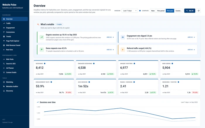Toggle the blue dot on Unique Visitors card
The height and width of the screenshot is (128, 205).
(x=134, y=63)
